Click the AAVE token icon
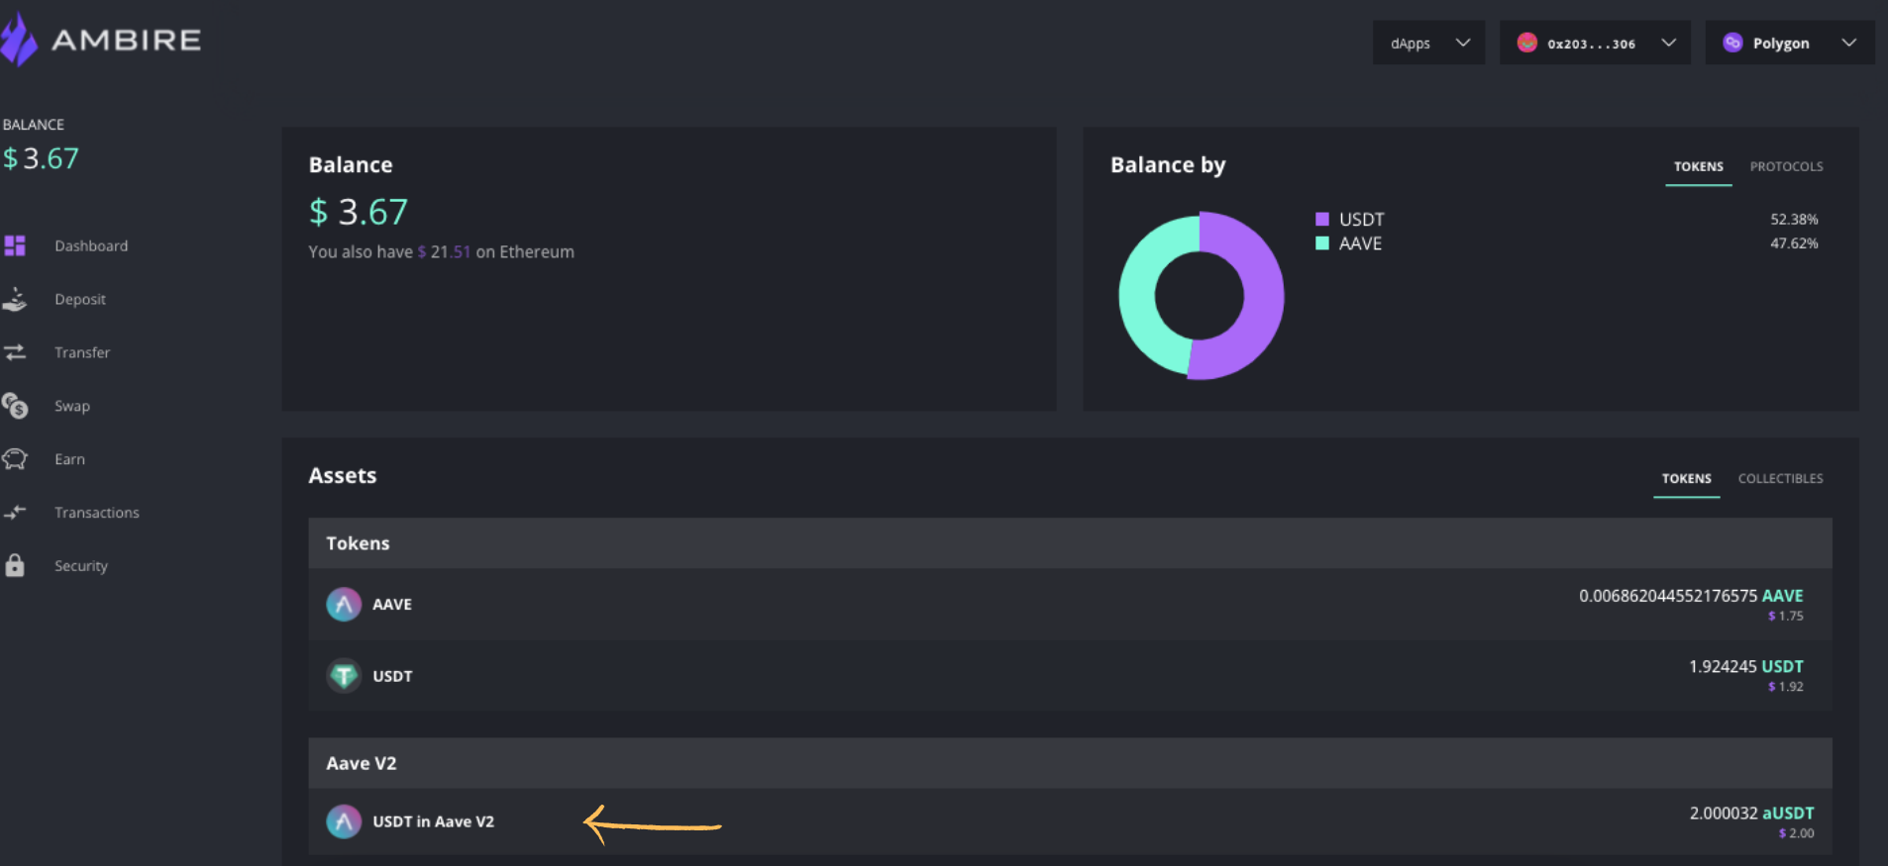 pyautogui.click(x=344, y=604)
